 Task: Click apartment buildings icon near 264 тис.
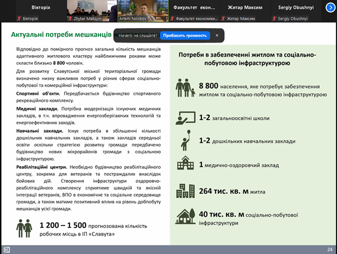click(186, 191)
